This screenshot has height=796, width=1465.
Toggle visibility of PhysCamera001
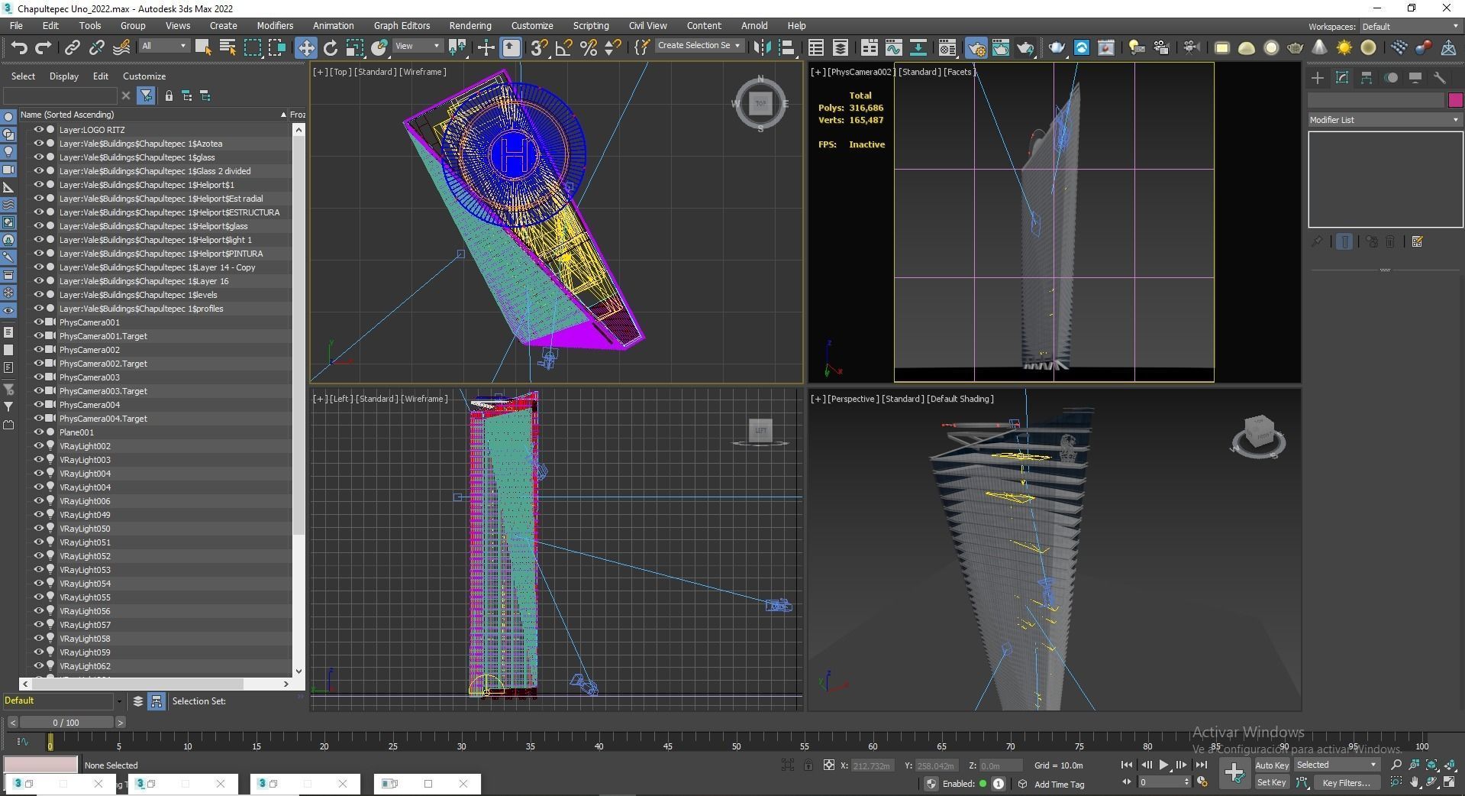[38, 322]
